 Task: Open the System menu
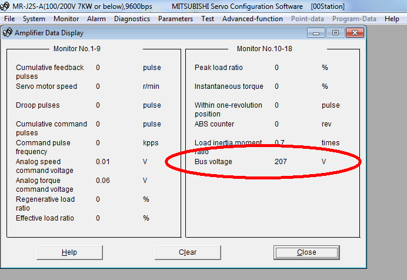click(x=34, y=19)
